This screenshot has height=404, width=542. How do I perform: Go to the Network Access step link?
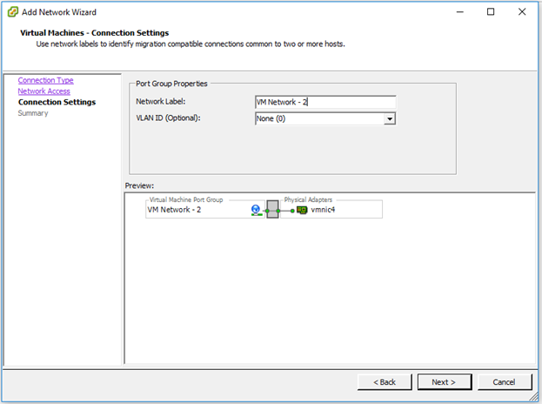[43, 91]
